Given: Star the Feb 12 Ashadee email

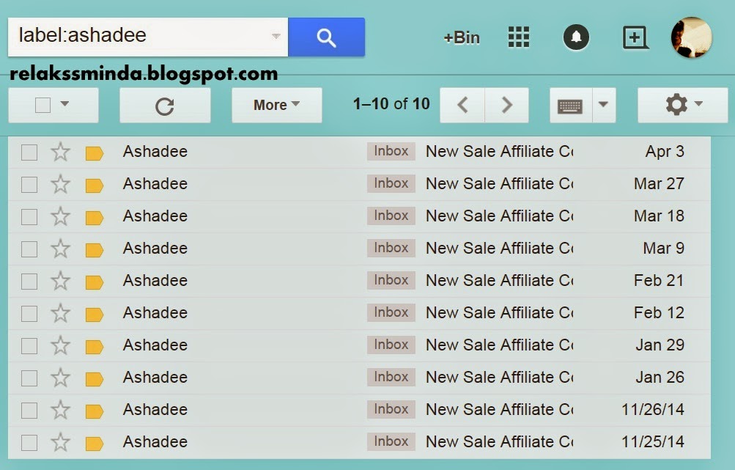Looking at the screenshot, I should coord(61,313).
